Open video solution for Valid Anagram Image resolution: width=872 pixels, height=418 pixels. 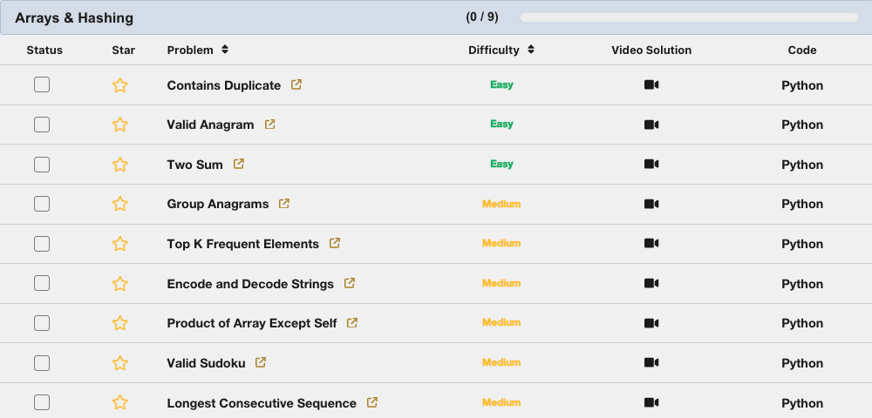pyautogui.click(x=651, y=125)
